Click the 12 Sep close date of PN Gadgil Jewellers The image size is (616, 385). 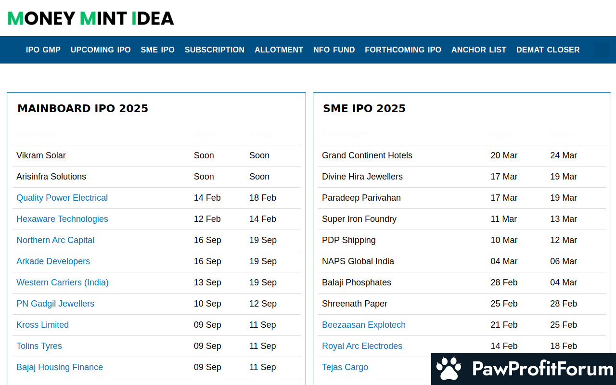263,304
